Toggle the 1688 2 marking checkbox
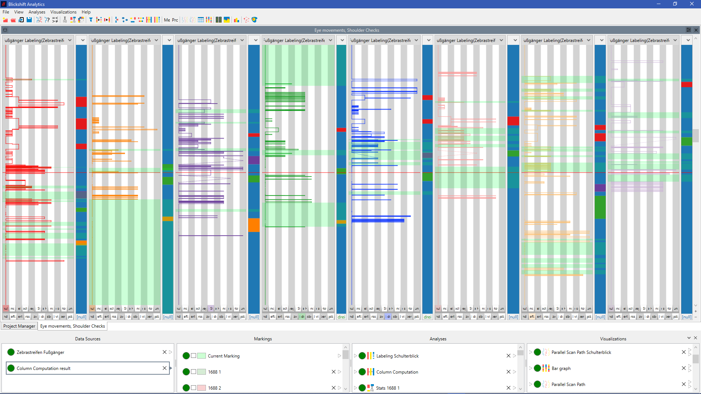Viewport: 701px width, 394px height. coord(194,388)
